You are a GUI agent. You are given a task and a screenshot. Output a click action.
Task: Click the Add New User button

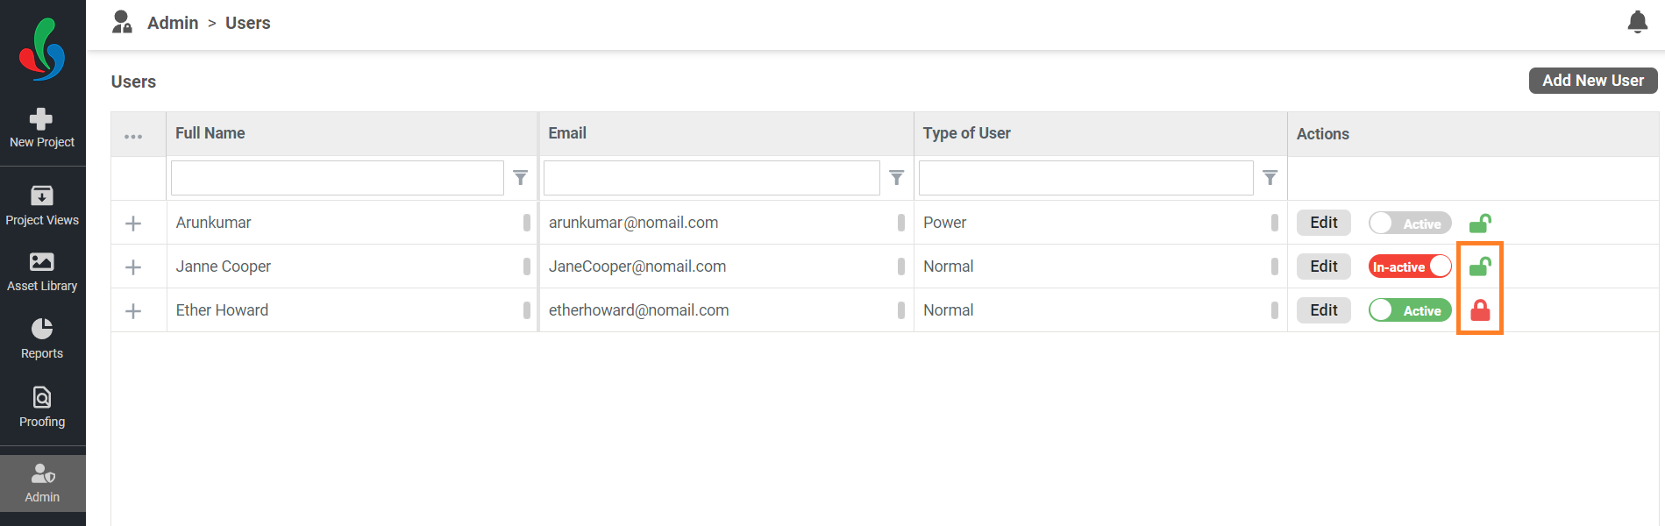[x=1593, y=81]
